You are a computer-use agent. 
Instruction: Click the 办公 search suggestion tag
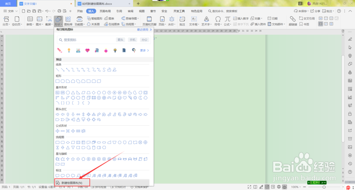tap(144, 40)
